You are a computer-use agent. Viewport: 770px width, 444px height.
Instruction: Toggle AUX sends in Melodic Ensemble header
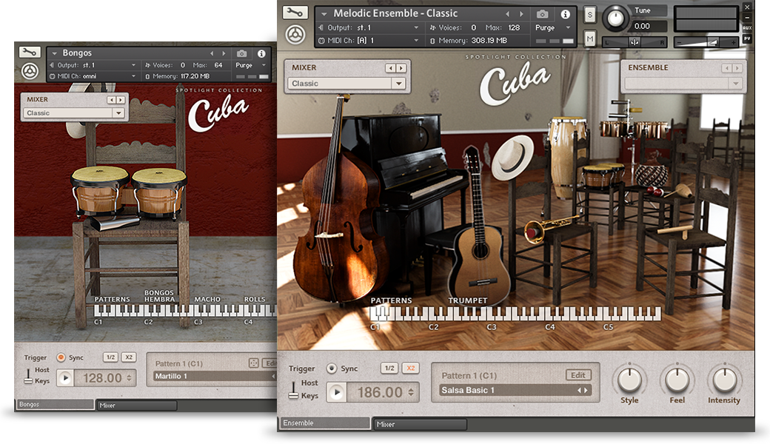(x=747, y=28)
